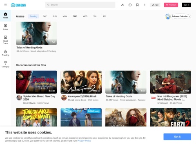Screen dimensions: 196x147
Task: Open Trending in sidebar
Action: [5, 53]
